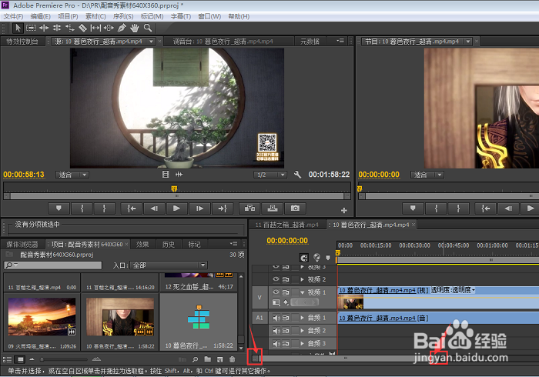The height and width of the screenshot is (377, 539).
Task: Switch to the 媒体浏览器 tab
Action: tap(22, 245)
